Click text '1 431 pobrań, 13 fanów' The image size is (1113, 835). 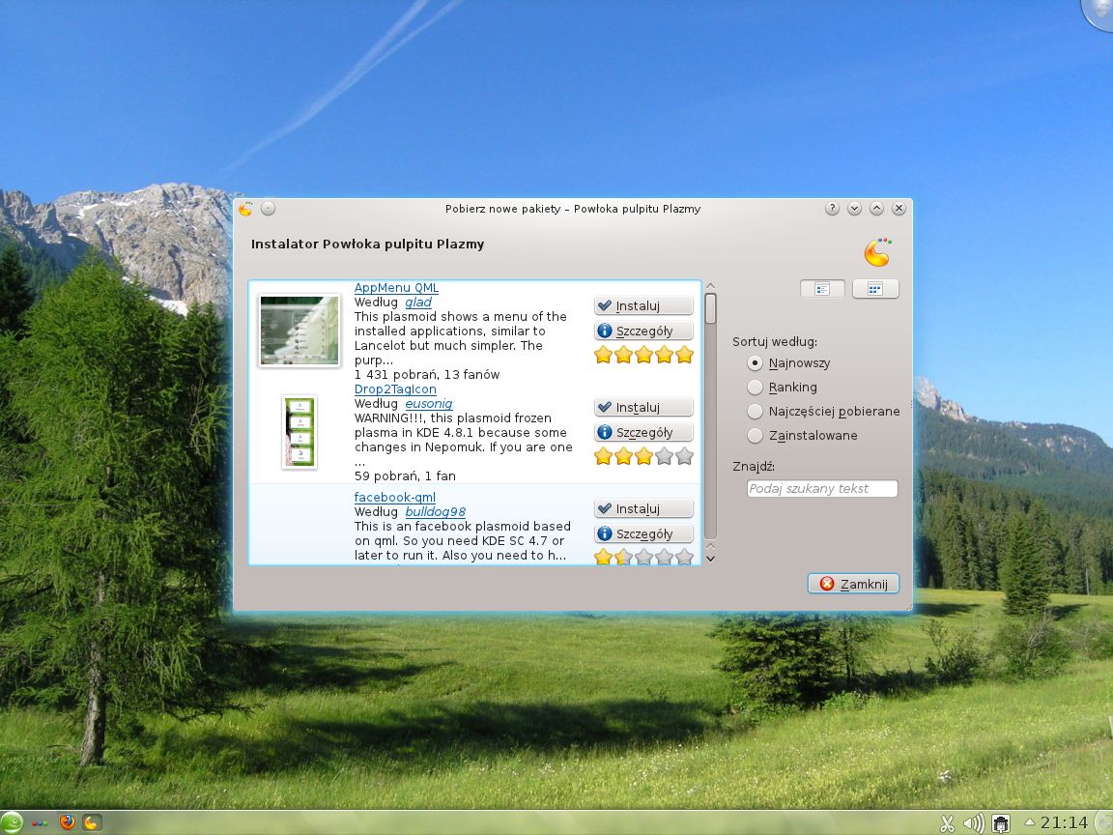427,375
